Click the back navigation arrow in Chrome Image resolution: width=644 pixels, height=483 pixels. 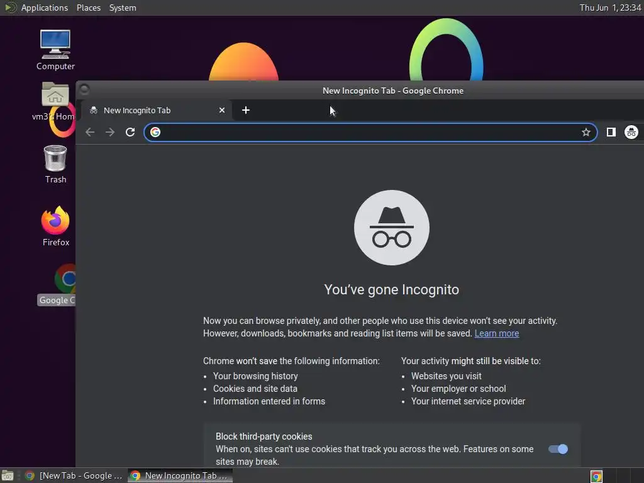coord(90,132)
